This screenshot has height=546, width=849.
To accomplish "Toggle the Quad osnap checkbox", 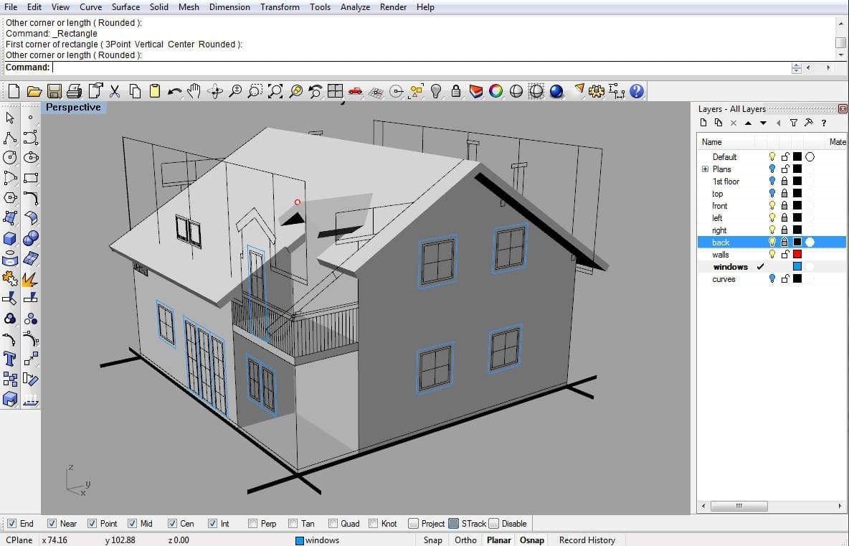I will [x=333, y=523].
